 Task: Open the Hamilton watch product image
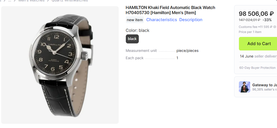coord(60,65)
